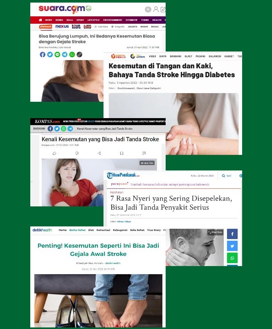Copy link icon under suara.com article title
Image resolution: width=272 pixels, height=329 pixels.
coord(79,54)
